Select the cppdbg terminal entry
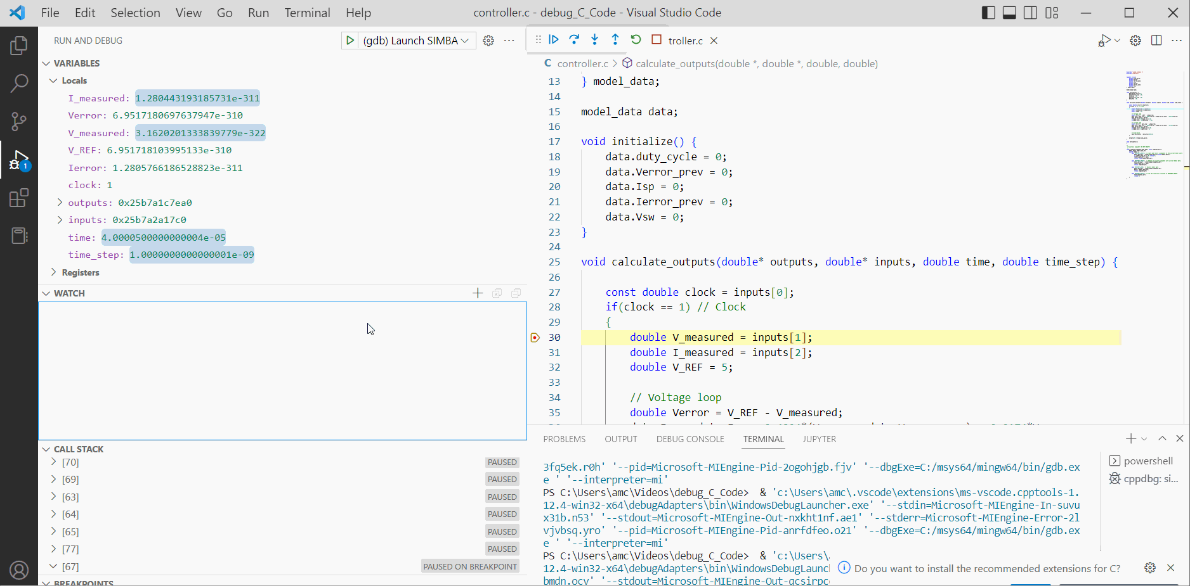This screenshot has height=586, width=1190. [1145, 478]
